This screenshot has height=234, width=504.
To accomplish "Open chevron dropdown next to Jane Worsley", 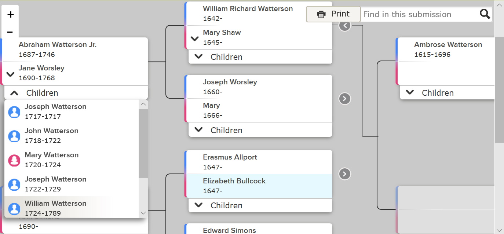I will (x=11, y=74).
